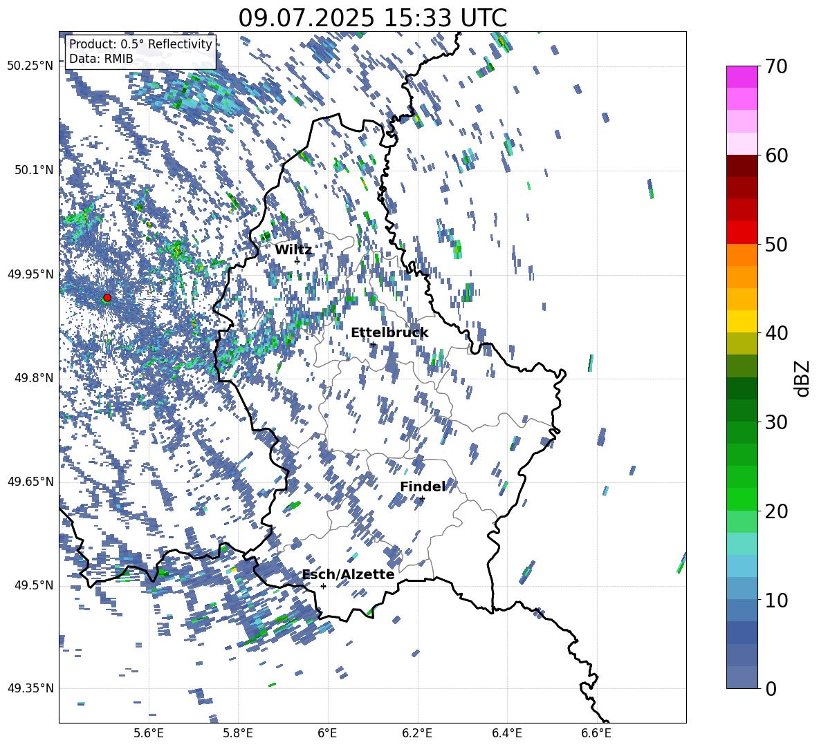Pick the magenta top colorbar swatch
Screen dimensions: 819x747
click(742, 77)
